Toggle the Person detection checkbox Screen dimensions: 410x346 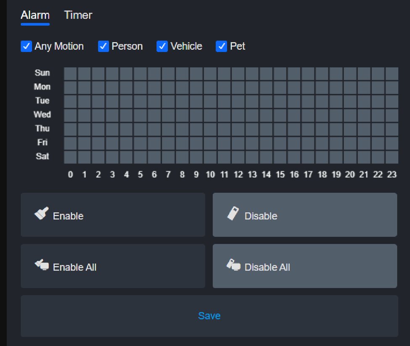103,47
